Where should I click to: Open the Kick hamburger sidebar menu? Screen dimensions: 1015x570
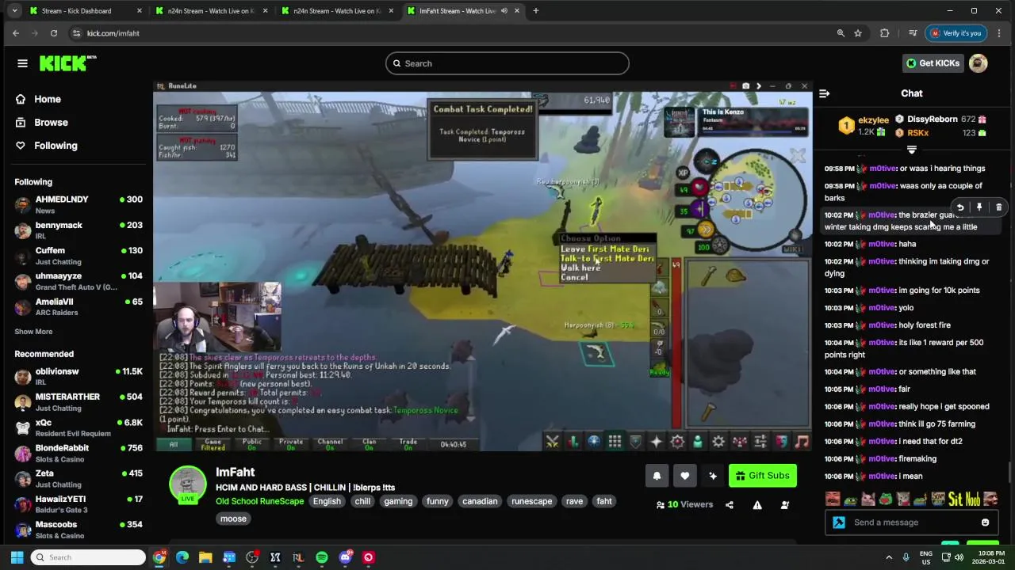coord(22,63)
